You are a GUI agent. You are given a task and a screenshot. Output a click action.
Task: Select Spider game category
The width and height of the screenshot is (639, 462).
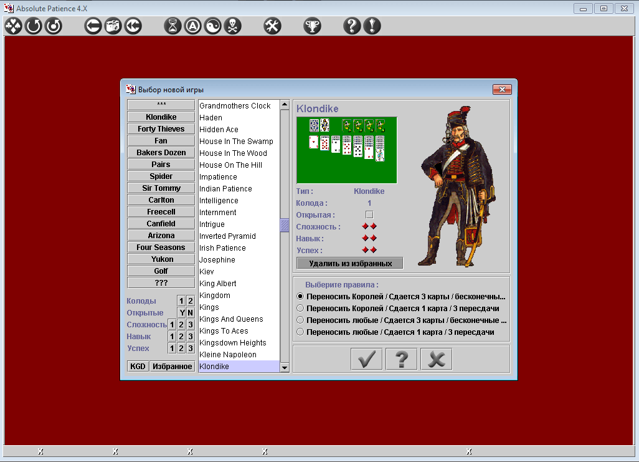click(x=161, y=176)
